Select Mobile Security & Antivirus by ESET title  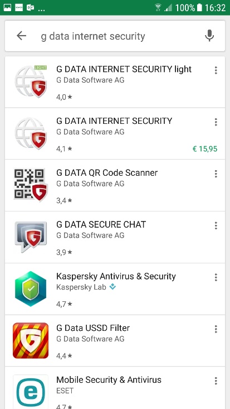click(x=109, y=380)
